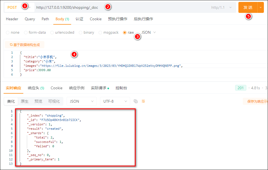Open the 认证 tab

click(79, 19)
